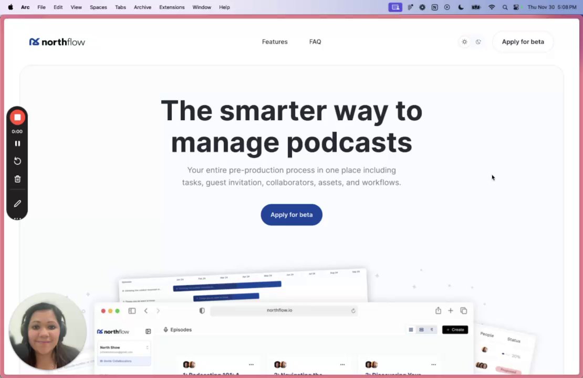Click the Notion menu bar icon
The width and height of the screenshot is (583, 378).
(435, 7)
